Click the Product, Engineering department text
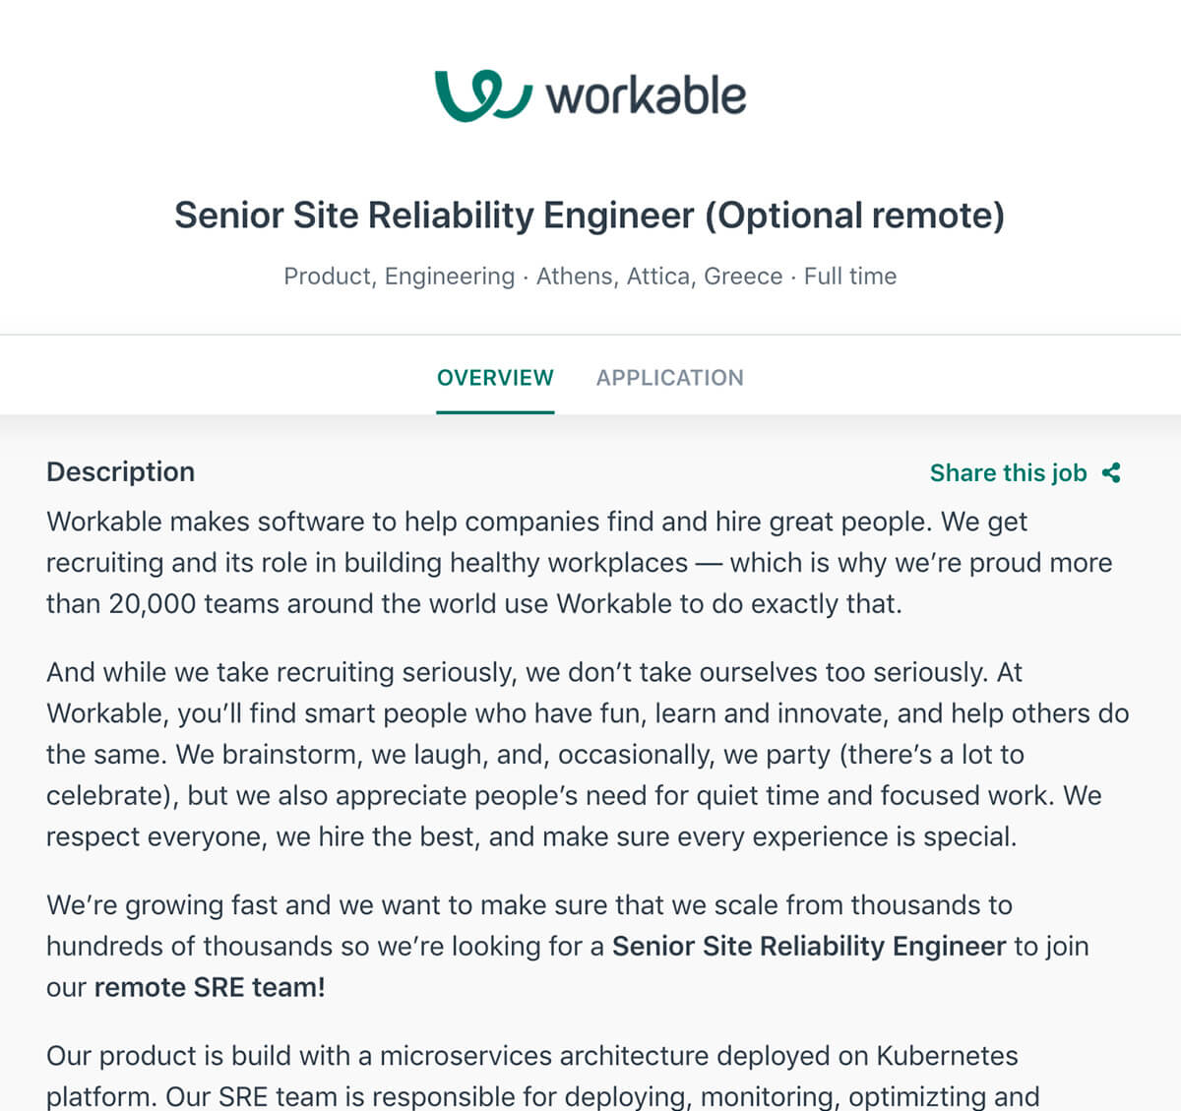This screenshot has width=1181, height=1111. (400, 277)
